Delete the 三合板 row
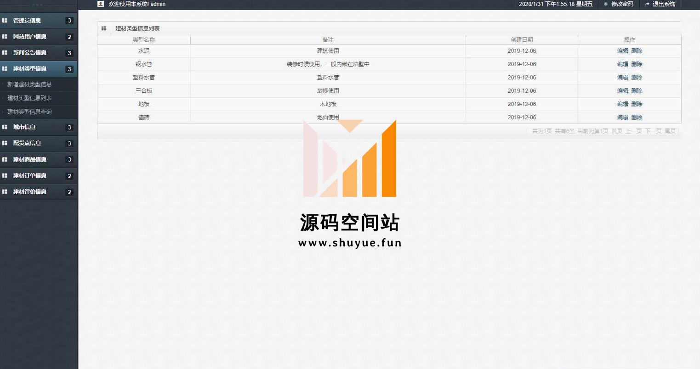Viewport: 700px width, 369px height. tap(637, 91)
